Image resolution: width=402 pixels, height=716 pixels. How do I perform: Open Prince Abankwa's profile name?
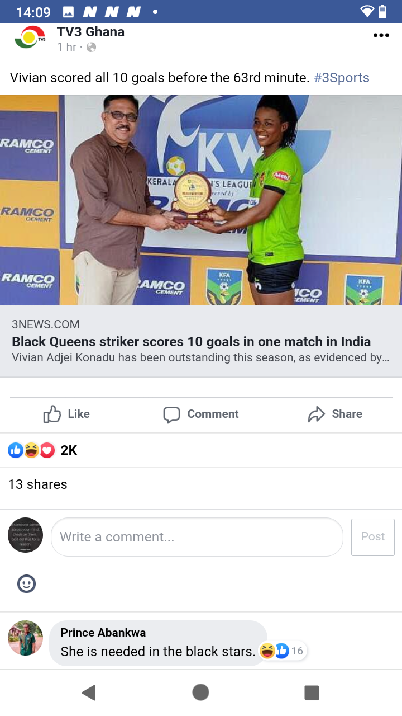(x=103, y=633)
